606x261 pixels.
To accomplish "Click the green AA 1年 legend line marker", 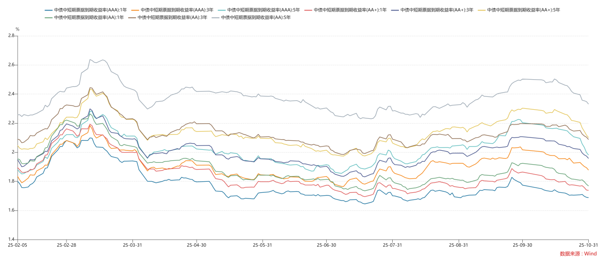I will pos(49,18).
